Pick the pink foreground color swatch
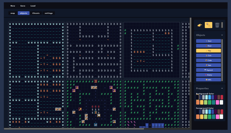Screen dimensions: 231x133 [x=217, y=117]
